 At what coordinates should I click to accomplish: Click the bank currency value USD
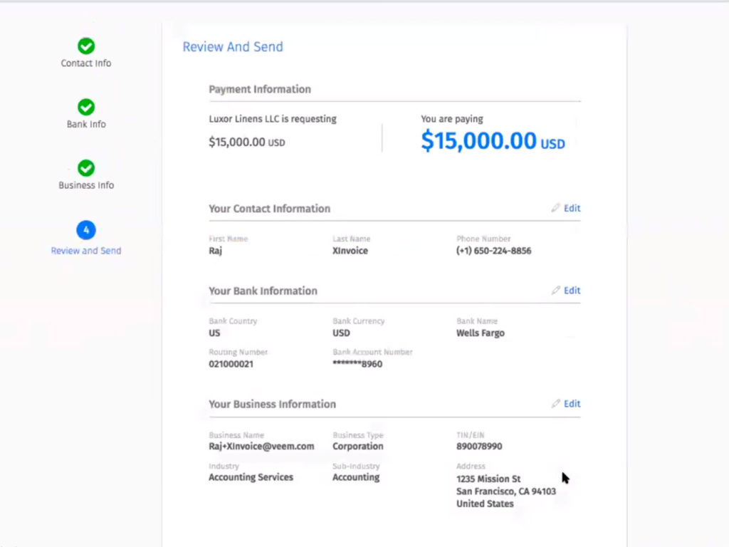click(341, 333)
